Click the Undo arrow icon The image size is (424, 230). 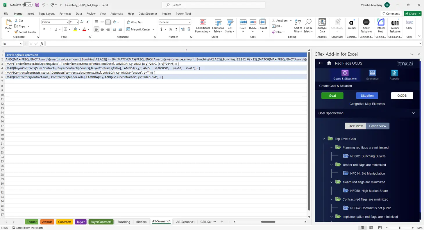click(x=43, y=5)
